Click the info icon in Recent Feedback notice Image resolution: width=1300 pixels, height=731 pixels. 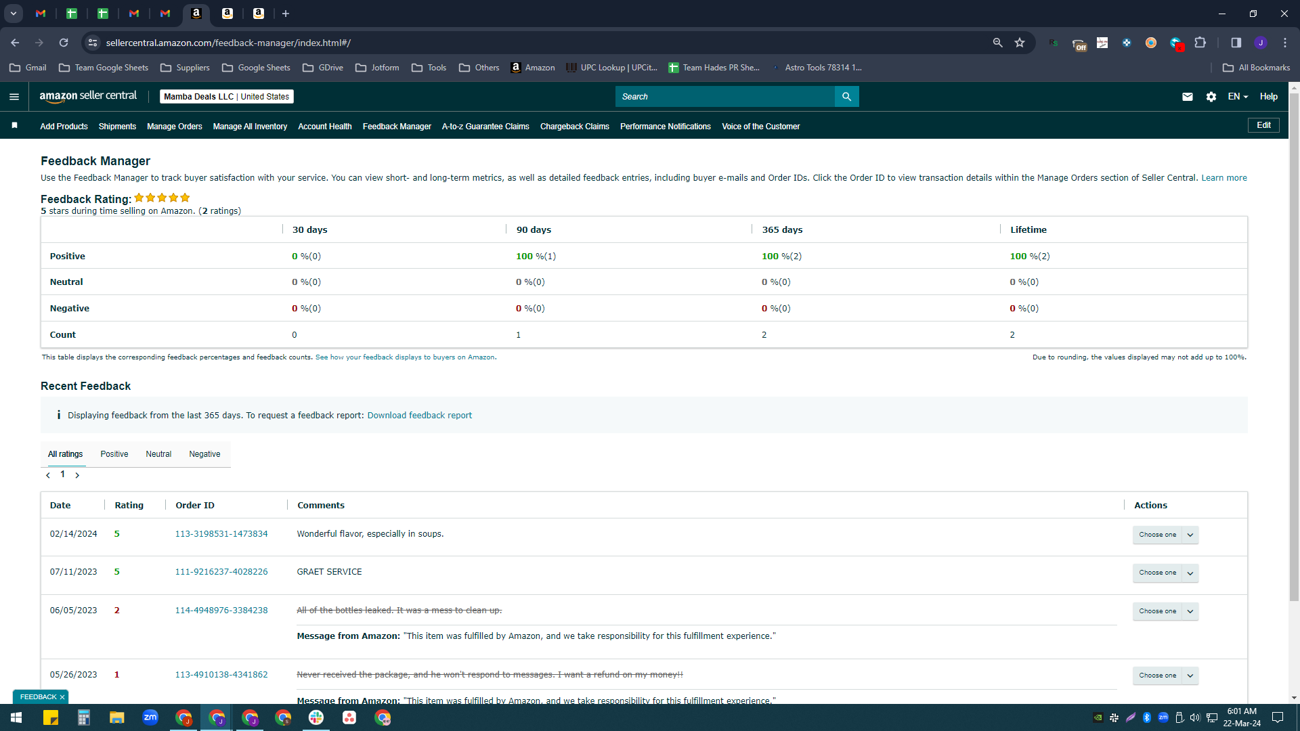tap(59, 415)
